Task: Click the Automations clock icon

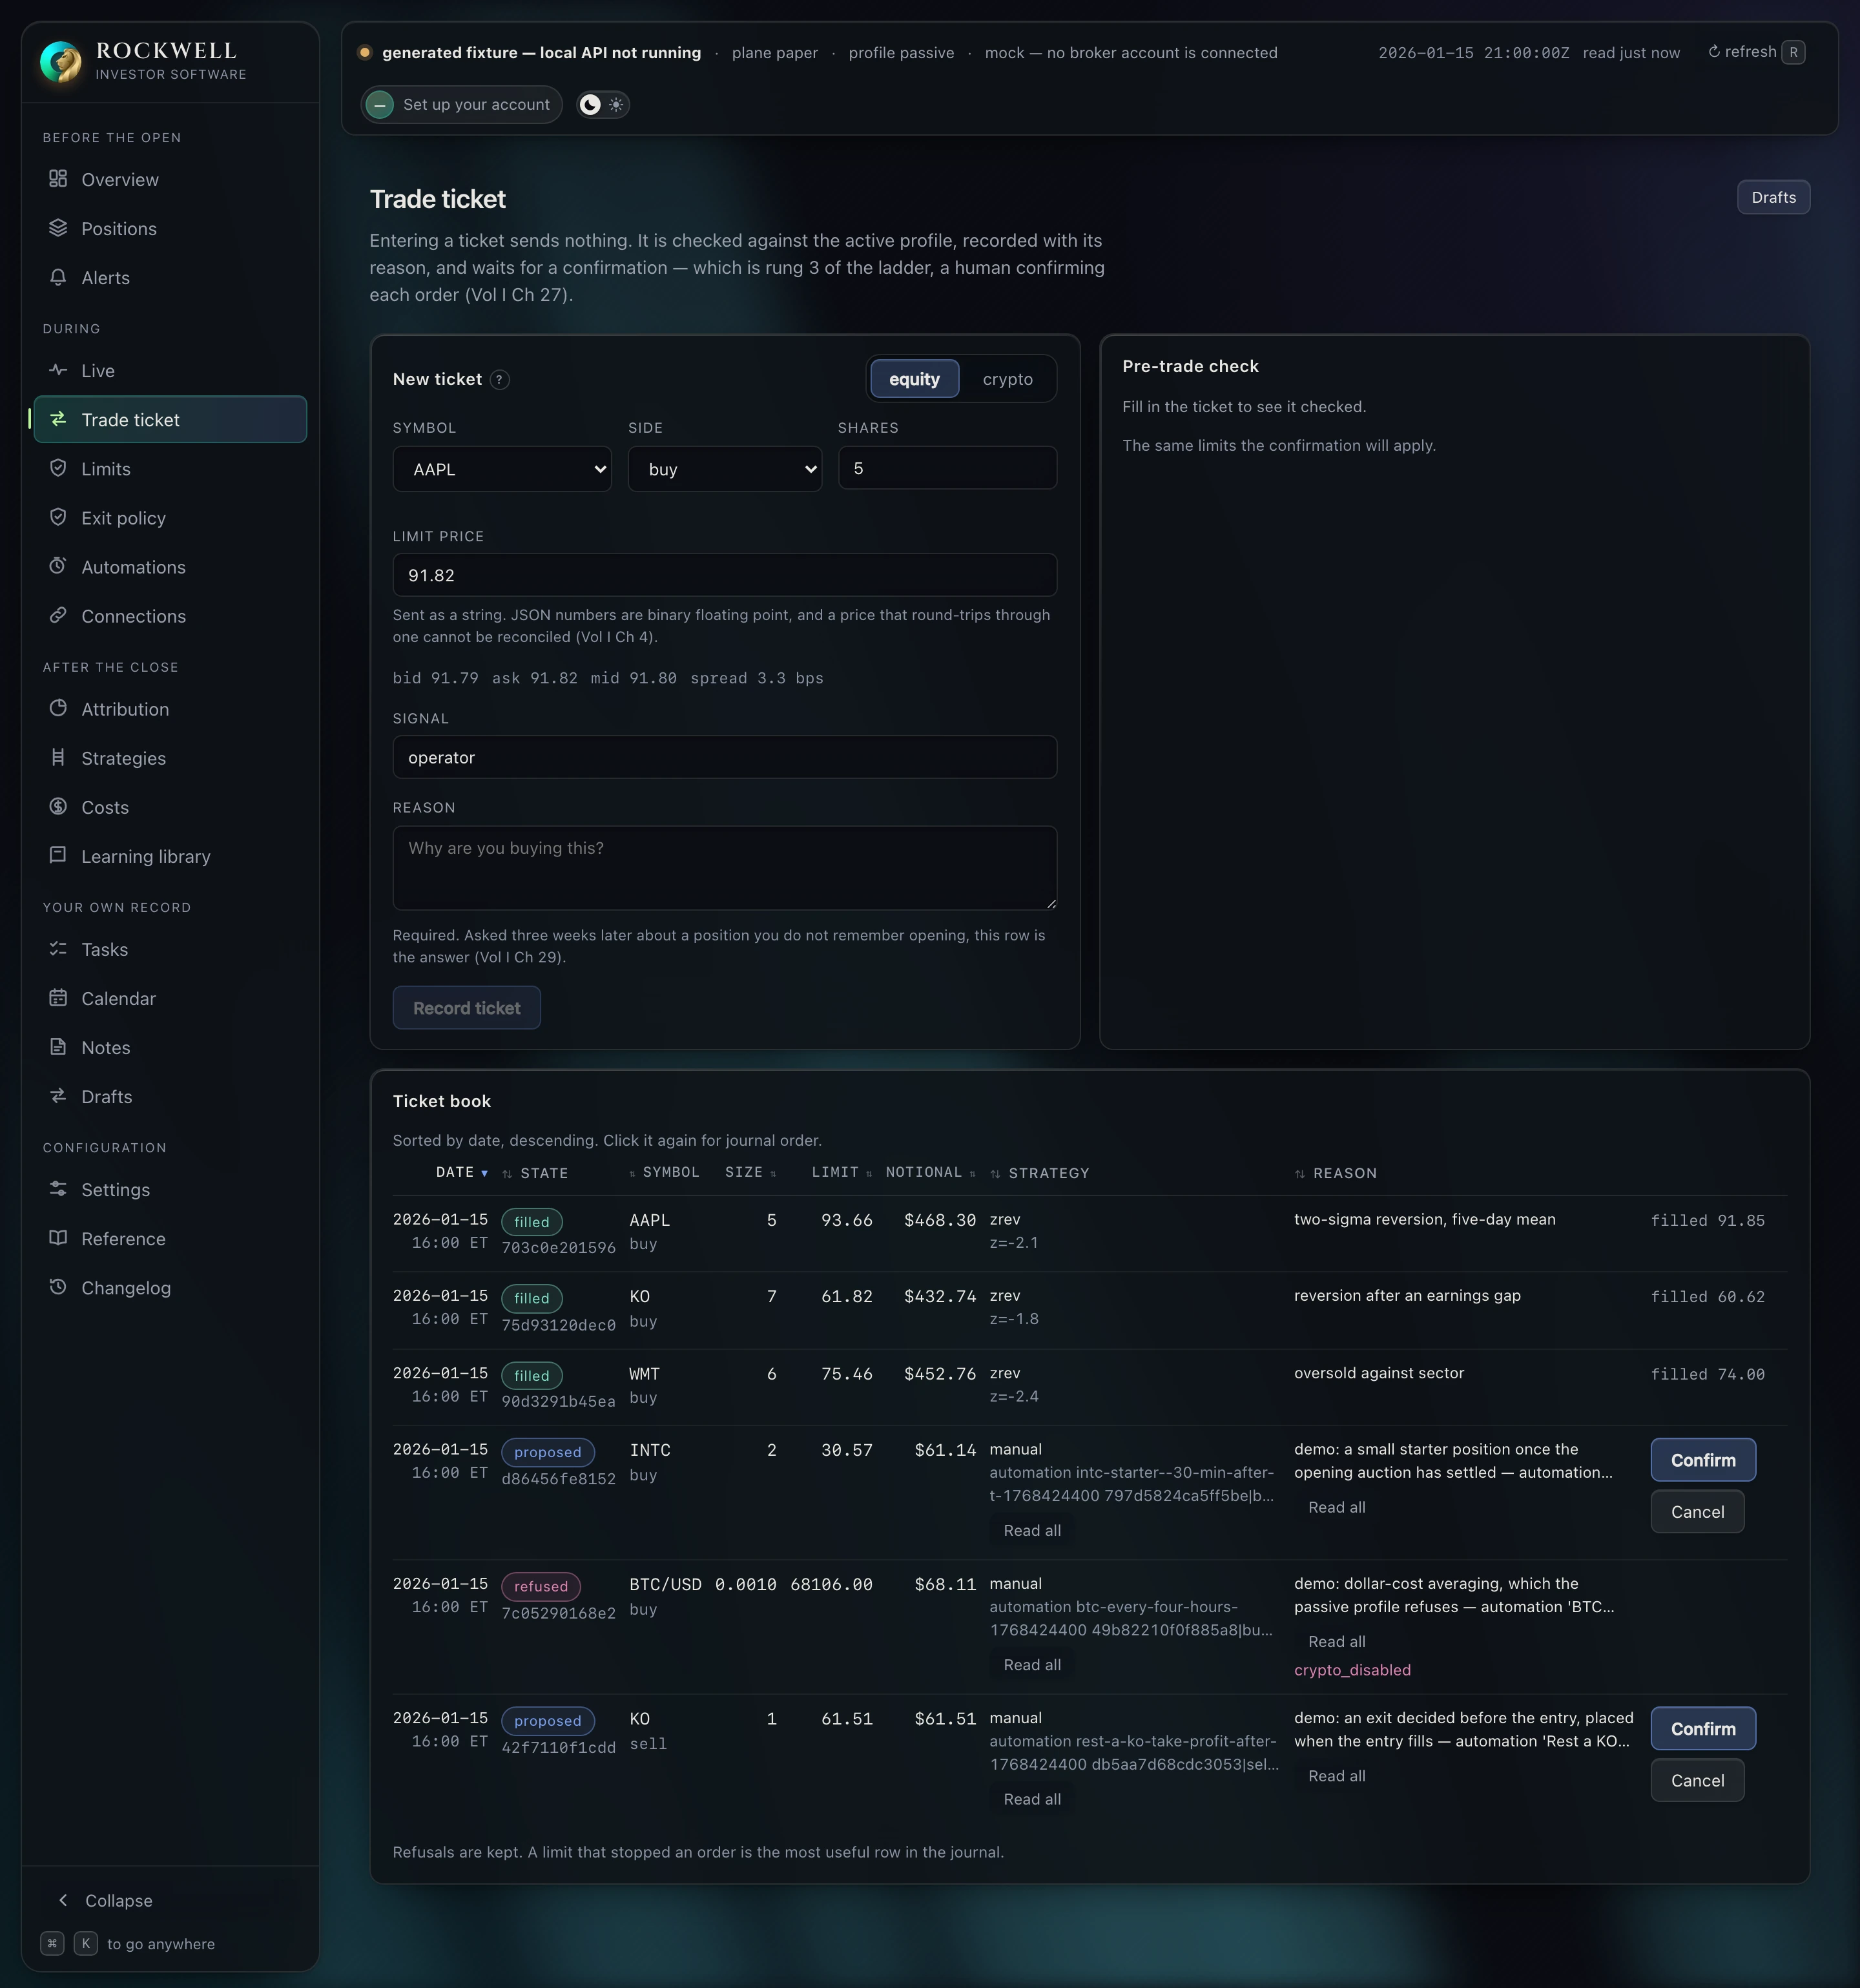Action: tap(58, 565)
